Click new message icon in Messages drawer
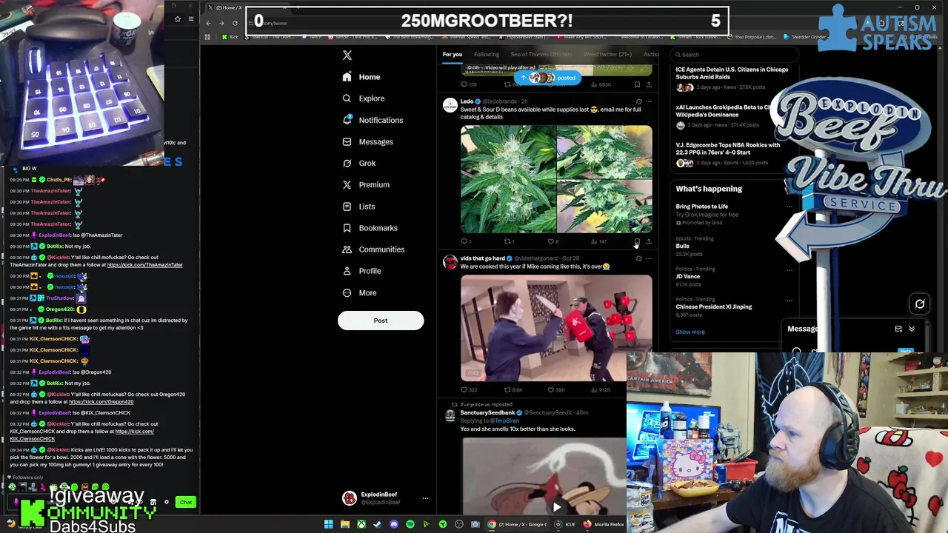The height and width of the screenshot is (533, 948). [x=898, y=329]
